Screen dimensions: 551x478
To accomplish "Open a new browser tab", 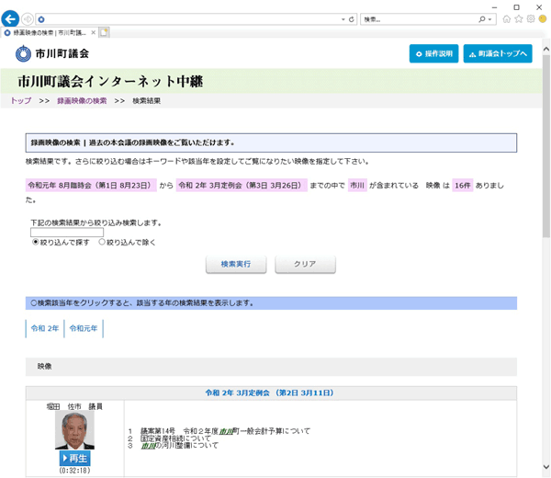I will (104, 32).
